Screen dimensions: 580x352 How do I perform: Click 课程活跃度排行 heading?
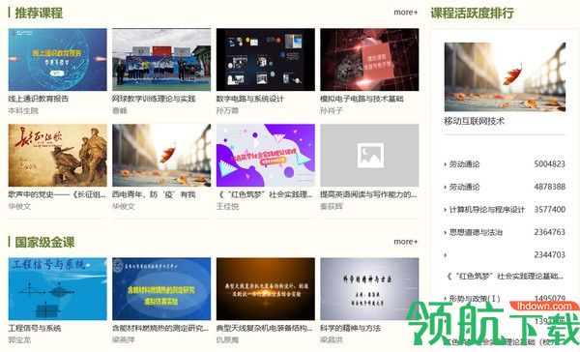point(473,13)
